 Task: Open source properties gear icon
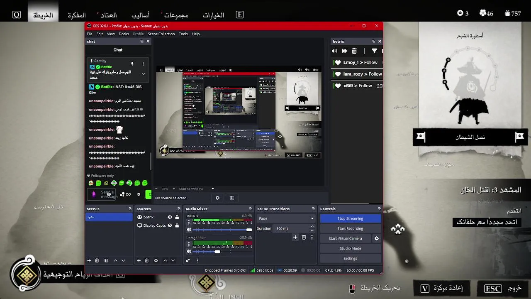(x=156, y=260)
